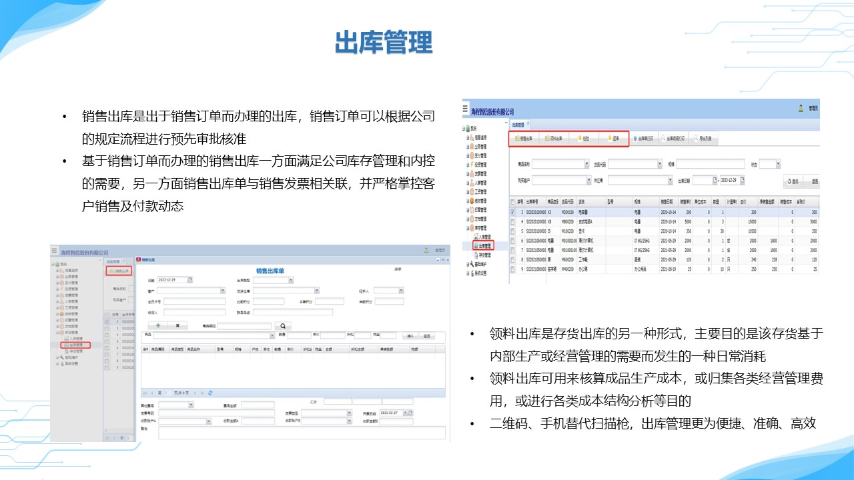The width and height of the screenshot is (854, 480).
Task: Click 收货人 input in 销售出库单 dialog
Action: (195, 312)
